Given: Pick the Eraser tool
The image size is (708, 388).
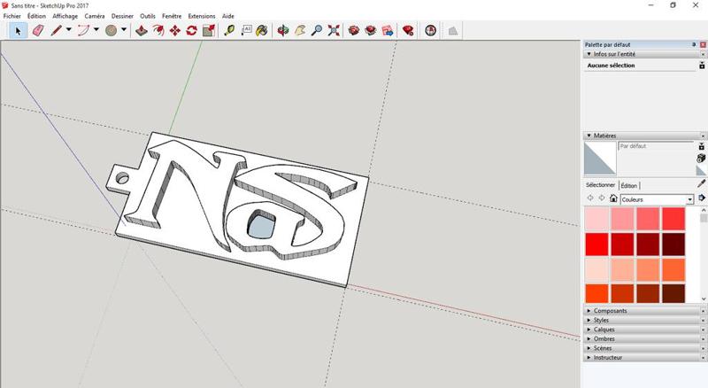Looking at the screenshot, I should point(38,31).
